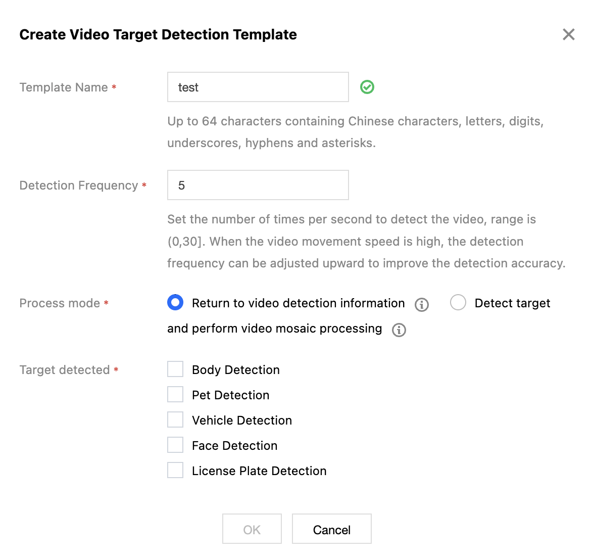Click the Face Detection label text
Viewport: 593px width, 559px height.
point(234,446)
